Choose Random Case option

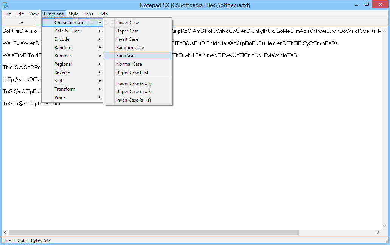[x=138, y=48]
